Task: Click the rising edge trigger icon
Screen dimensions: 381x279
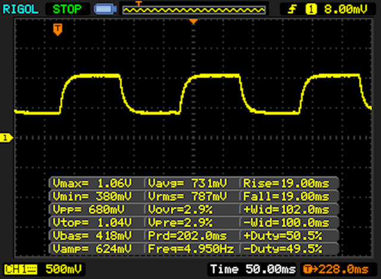Action: pyautogui.click(x=292, y=10)
